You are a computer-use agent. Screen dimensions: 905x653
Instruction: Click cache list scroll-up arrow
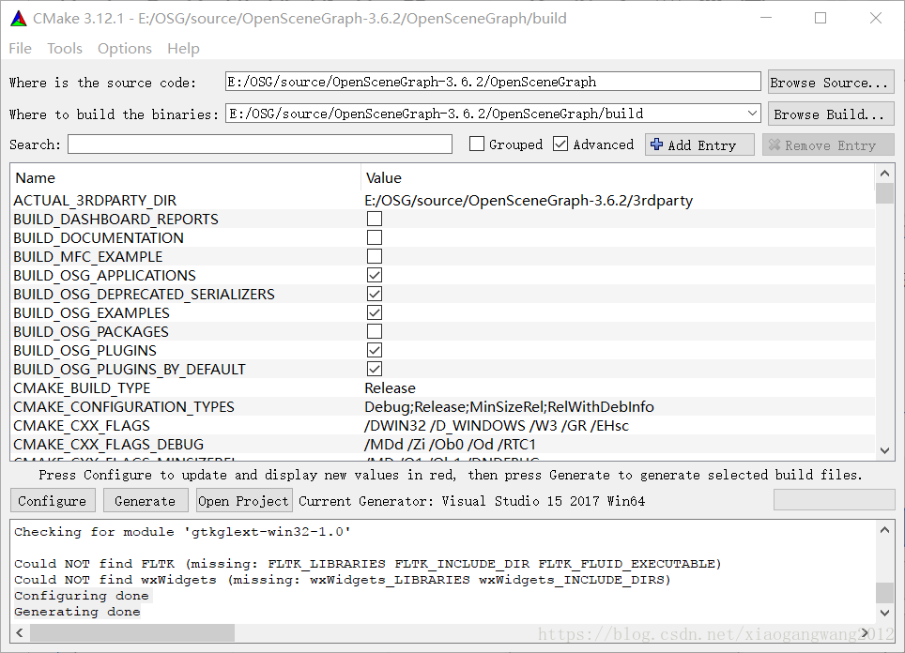tap(884, 173)
